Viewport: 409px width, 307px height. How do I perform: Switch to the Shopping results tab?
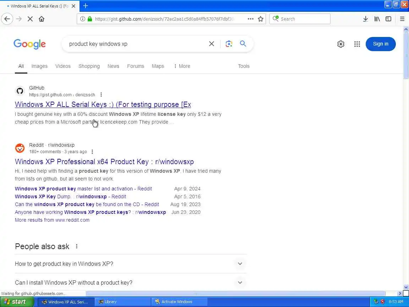coord(89,66)
